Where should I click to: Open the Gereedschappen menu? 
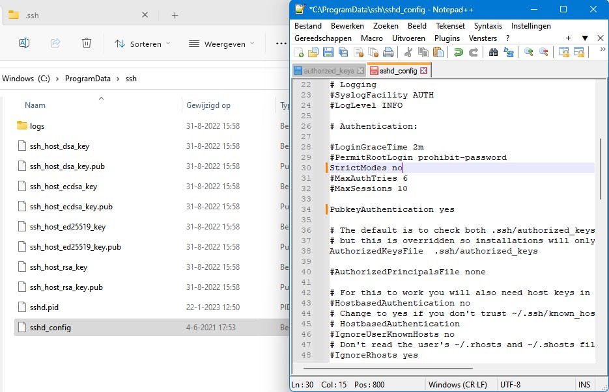323,38
